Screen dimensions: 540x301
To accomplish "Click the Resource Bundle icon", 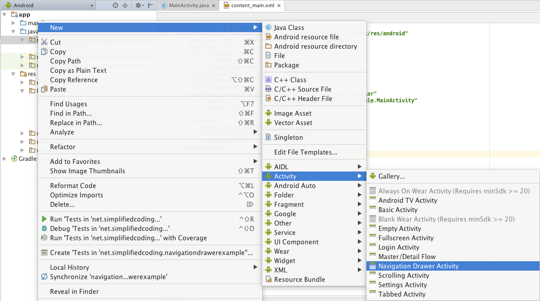I will coord(268,280).
